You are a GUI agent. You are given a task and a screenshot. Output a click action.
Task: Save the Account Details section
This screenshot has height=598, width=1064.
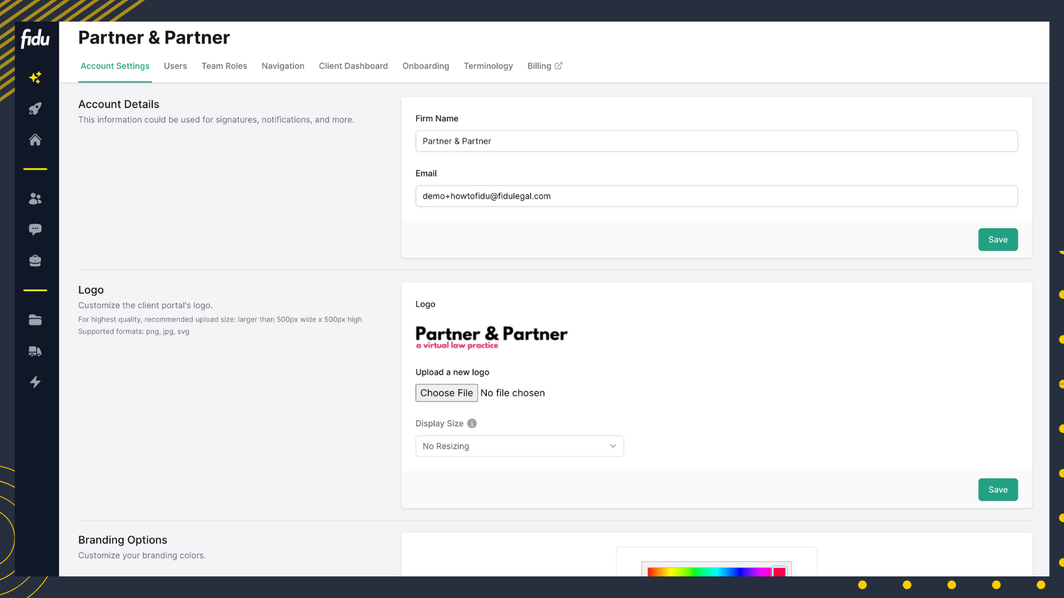click(997, 240)
